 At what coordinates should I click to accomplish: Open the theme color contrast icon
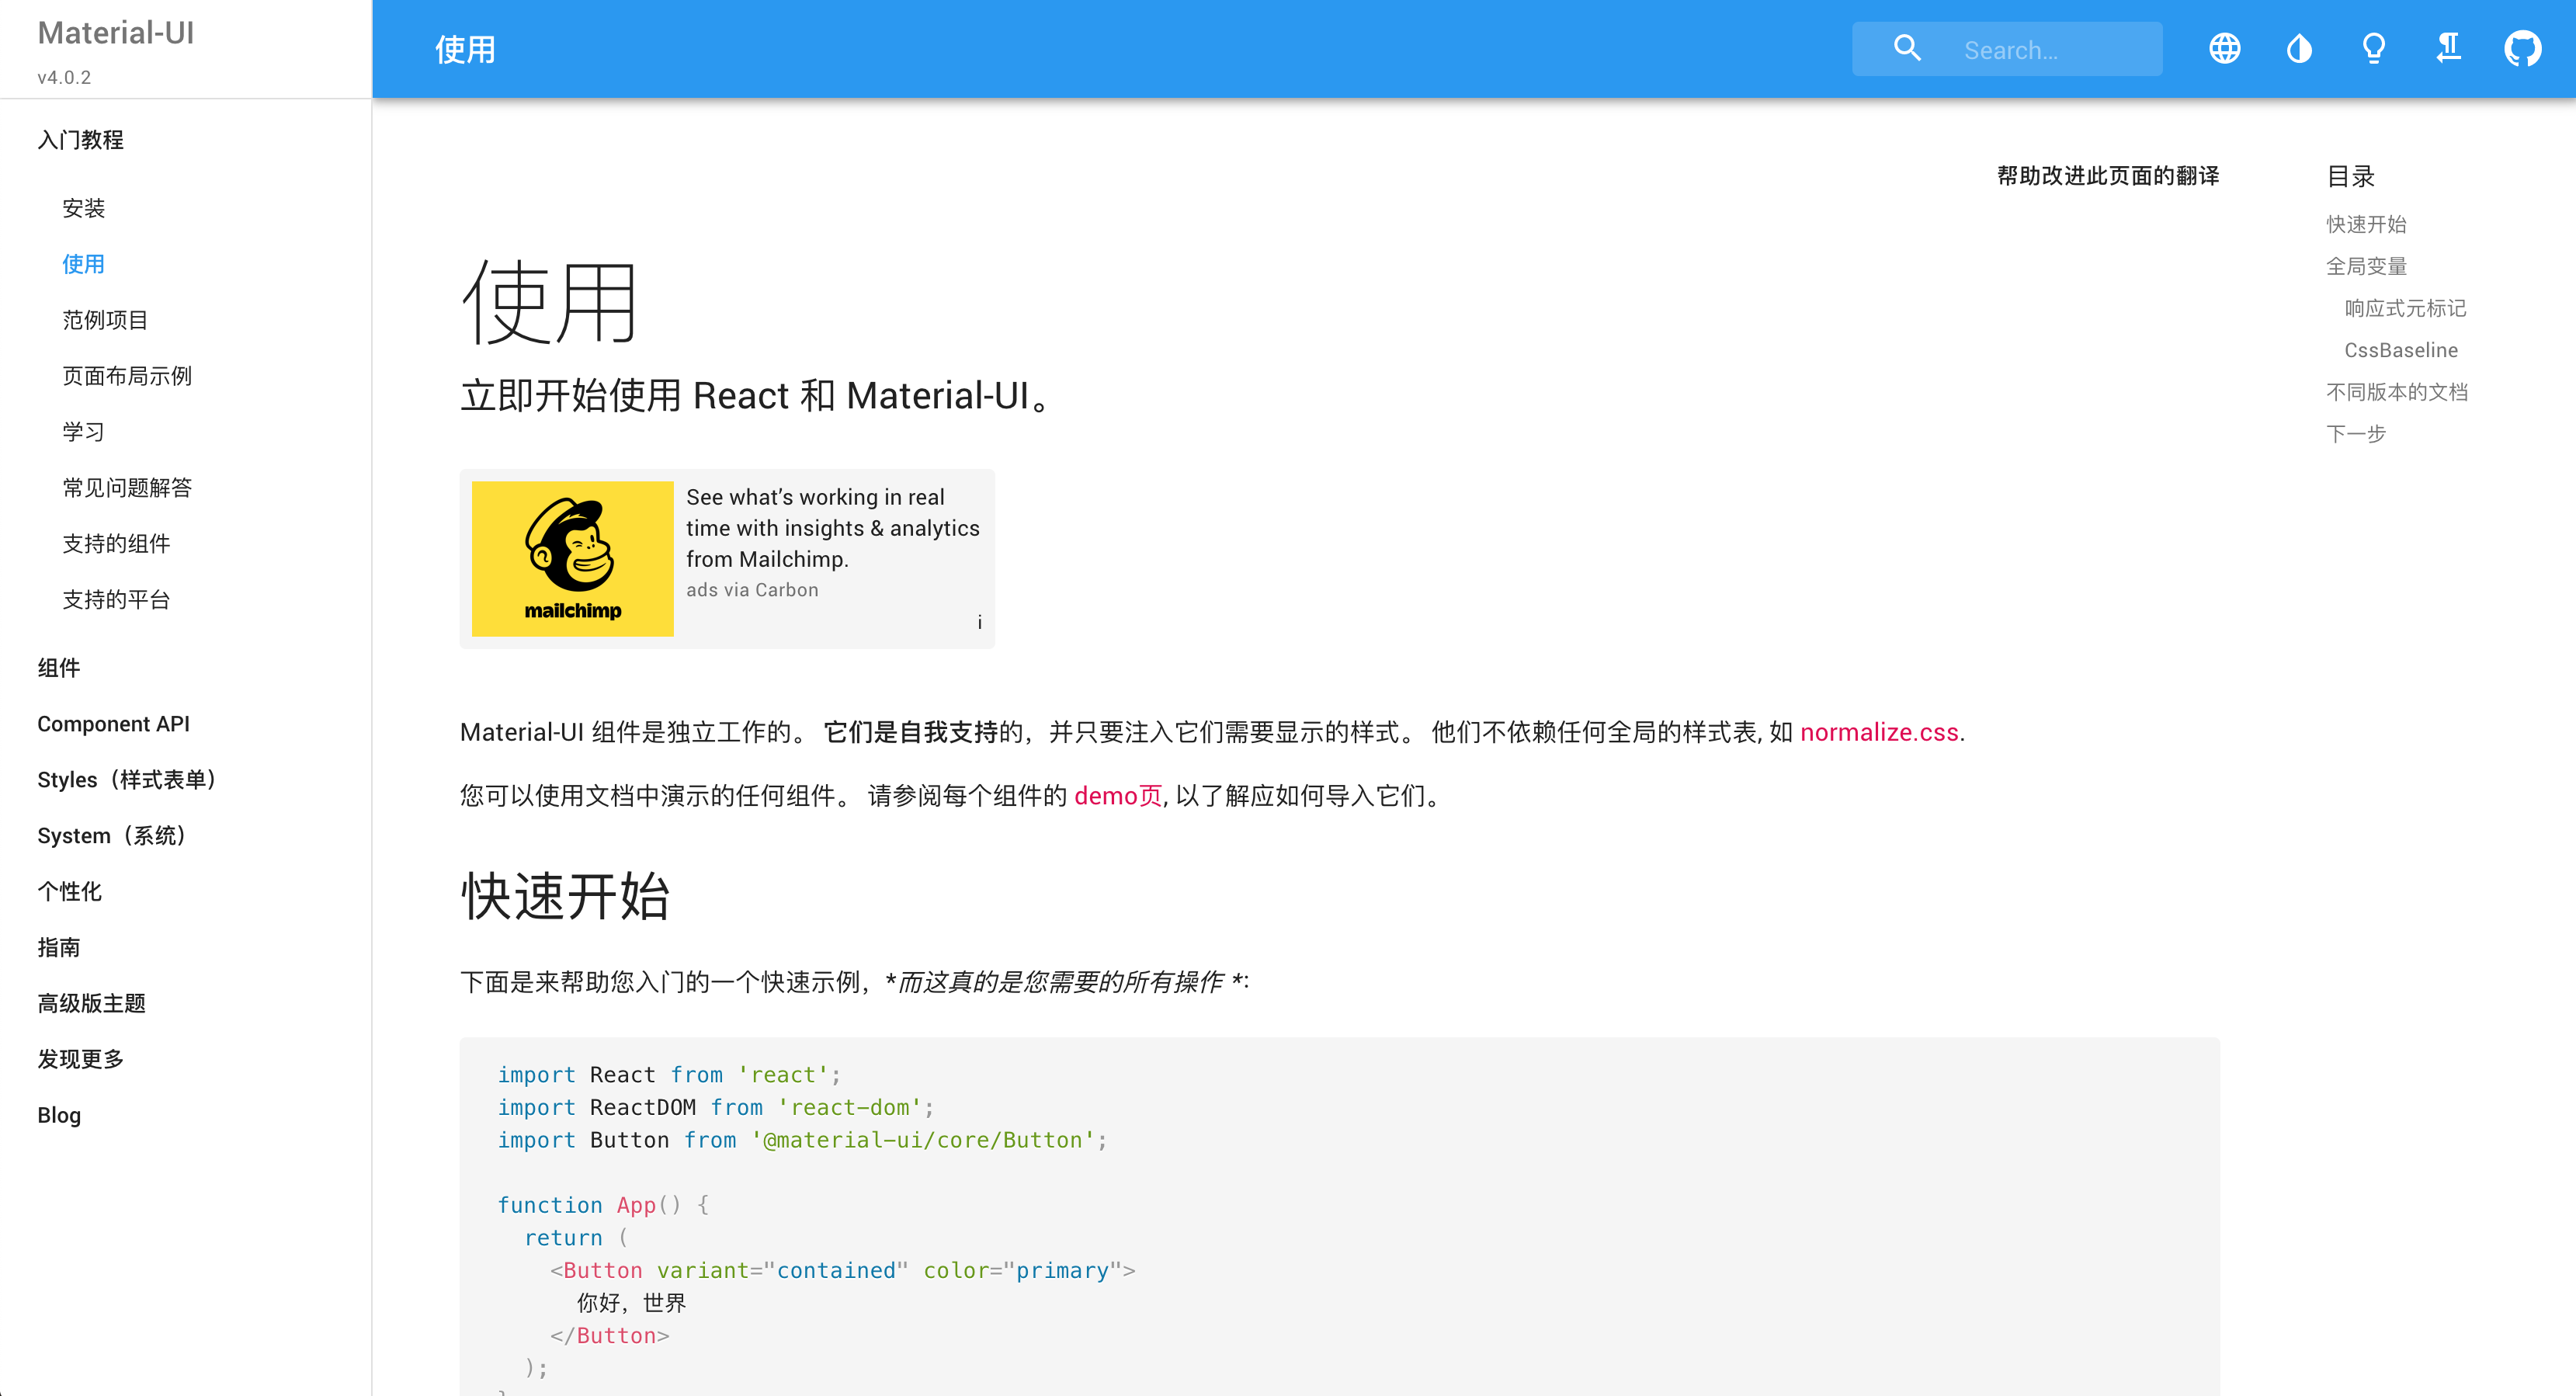click(2299, 48)
